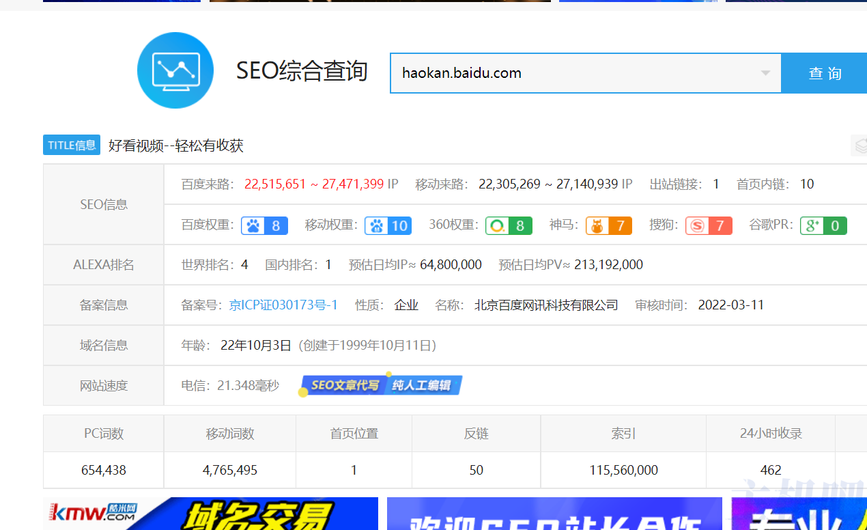867x530 pixels.
Task: Click the TITLE信息 label badge
Action: [x=72, y=145]
